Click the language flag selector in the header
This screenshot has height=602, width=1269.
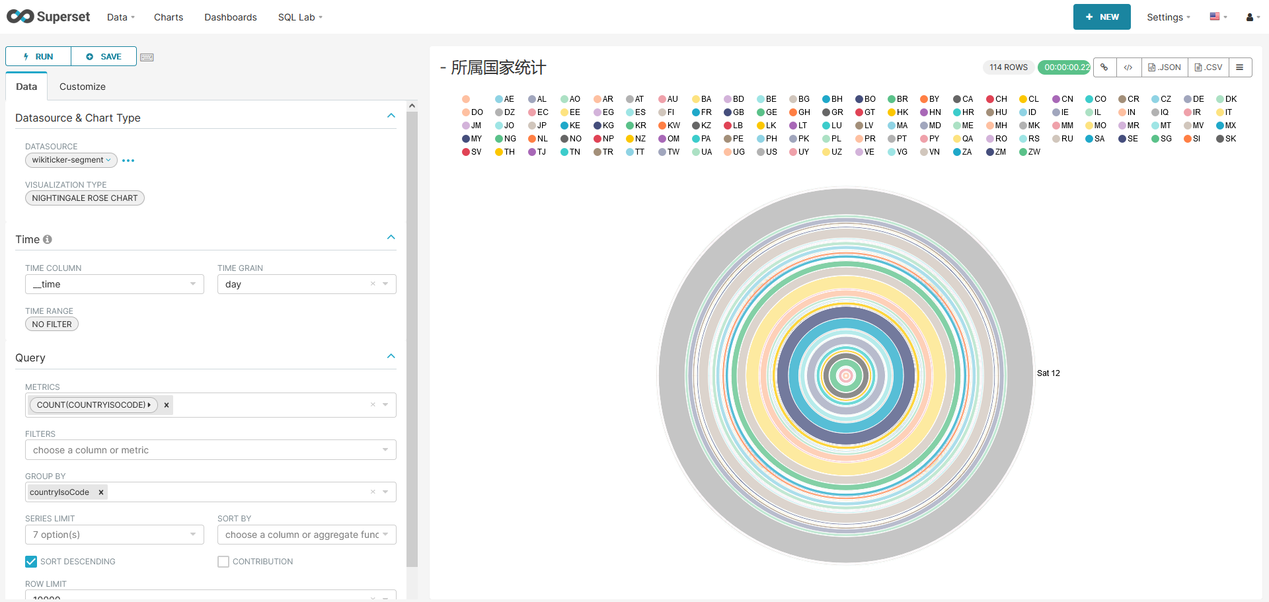click(1218, 17)
